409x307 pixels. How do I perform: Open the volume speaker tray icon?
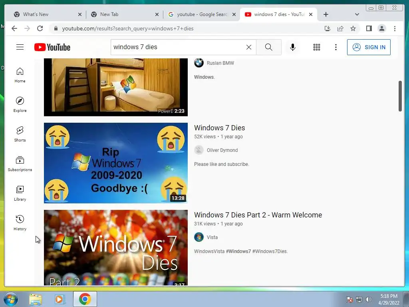[369, 299]
